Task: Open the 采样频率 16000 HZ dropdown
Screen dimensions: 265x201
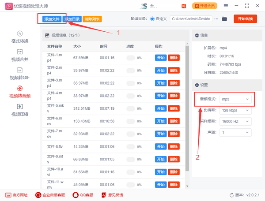Action: point(235,121)
